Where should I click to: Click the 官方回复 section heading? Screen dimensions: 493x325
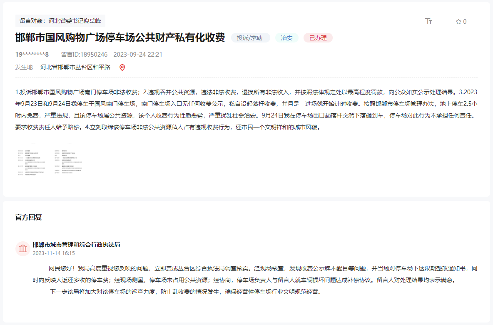click(29, 217)
